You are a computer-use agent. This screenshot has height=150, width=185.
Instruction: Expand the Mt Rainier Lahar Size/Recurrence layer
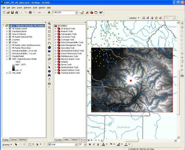[7, 45]
